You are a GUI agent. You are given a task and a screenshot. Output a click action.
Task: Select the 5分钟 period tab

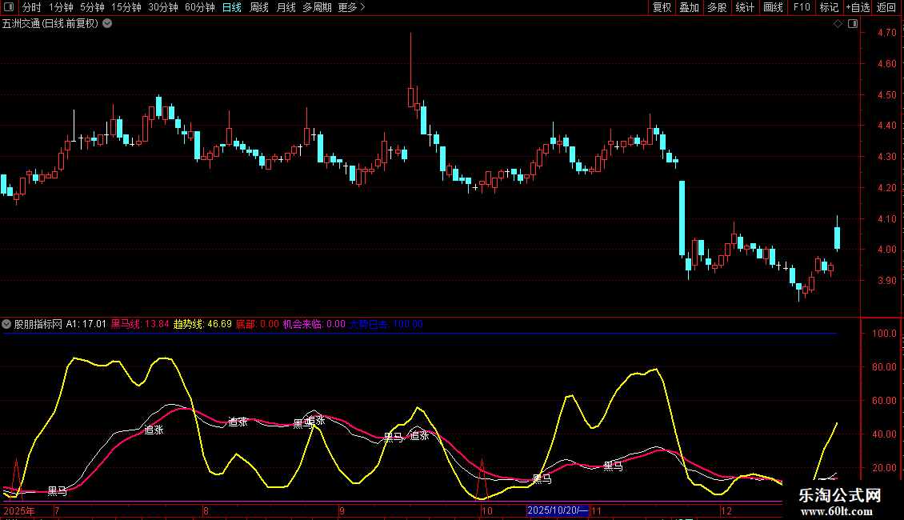[92, 7]
